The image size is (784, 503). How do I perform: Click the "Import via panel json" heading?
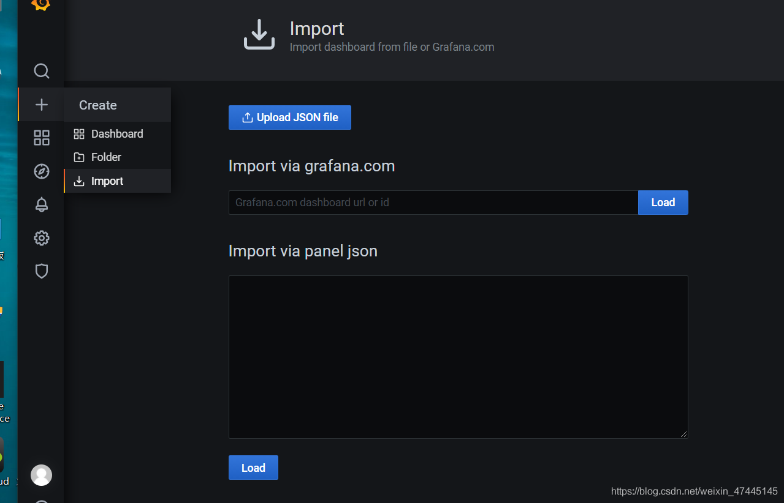[303, 251]
